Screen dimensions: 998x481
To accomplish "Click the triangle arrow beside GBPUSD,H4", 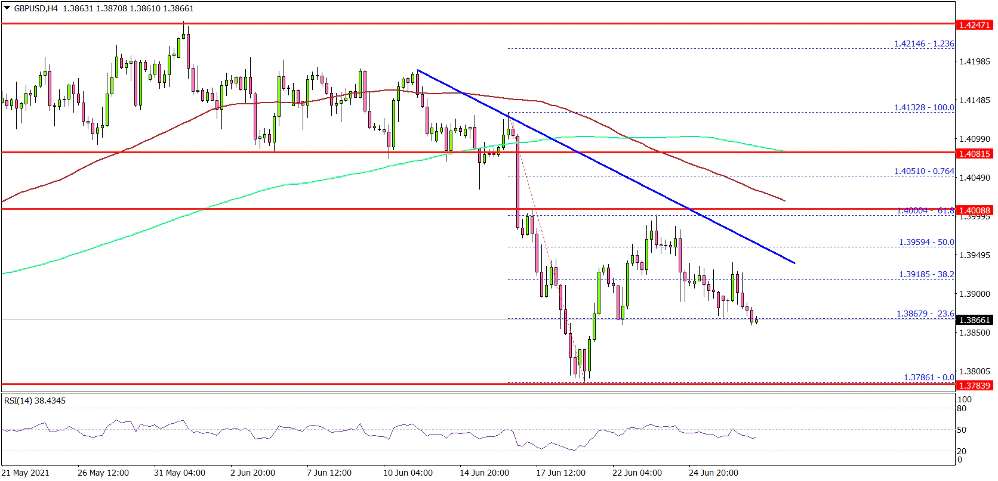I will click(x=7, y=9).
